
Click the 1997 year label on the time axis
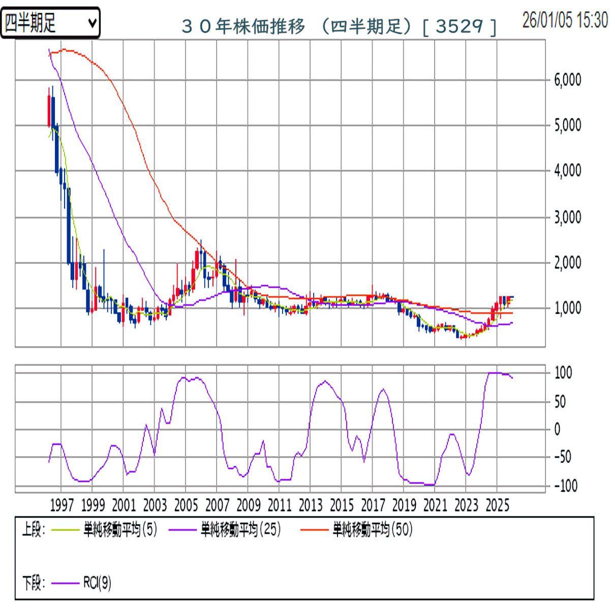coord(62,505)
